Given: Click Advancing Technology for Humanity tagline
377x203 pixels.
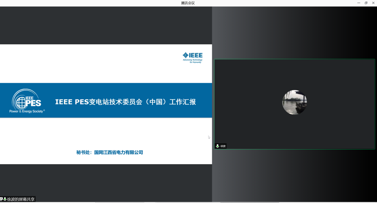Looking at the screenshot, I should click(193, 61).
